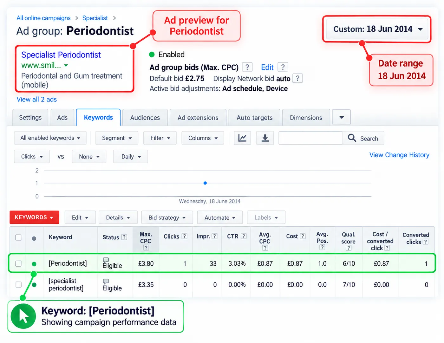Click green status dot for [specialist periodontist]
The width and height of the screenshot is (444, 343).
34,285
